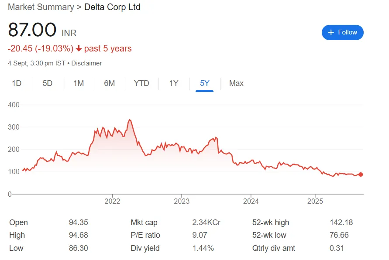Open the Market Summary link

tap(41, 7)
